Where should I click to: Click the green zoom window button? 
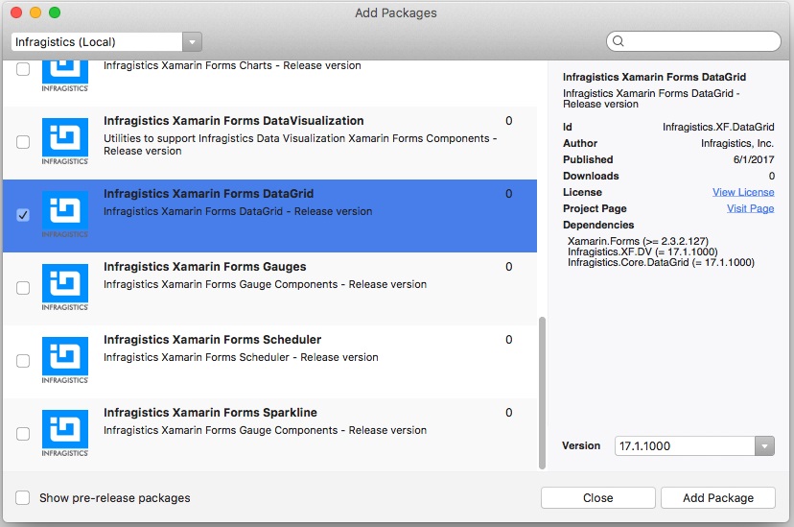point(55,12)
